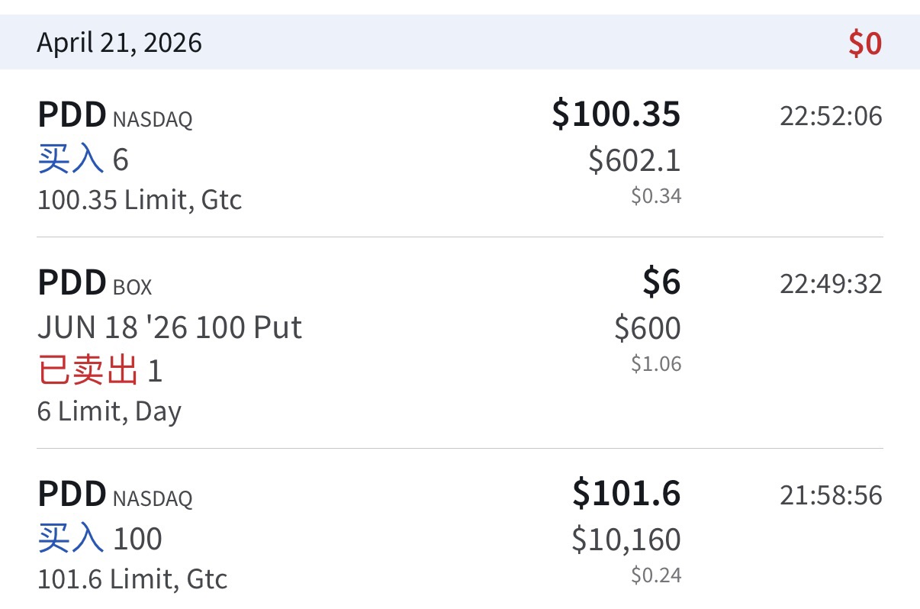920x609 pixels.
Task: Tap the $600 option proceeds amount
Action: point(647,328)
